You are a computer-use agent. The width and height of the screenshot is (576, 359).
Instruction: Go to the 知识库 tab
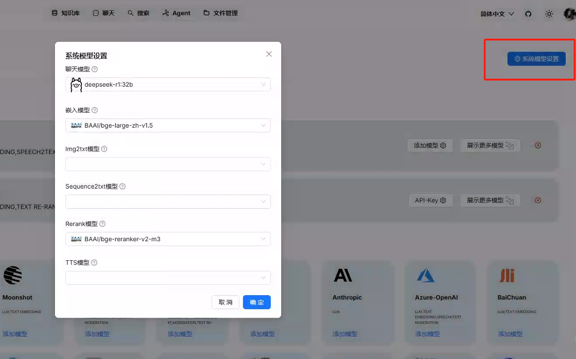(x=66, y=13)
